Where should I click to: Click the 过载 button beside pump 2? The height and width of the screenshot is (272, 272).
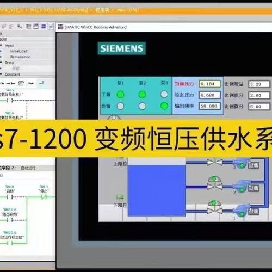[x=254, y=188]
